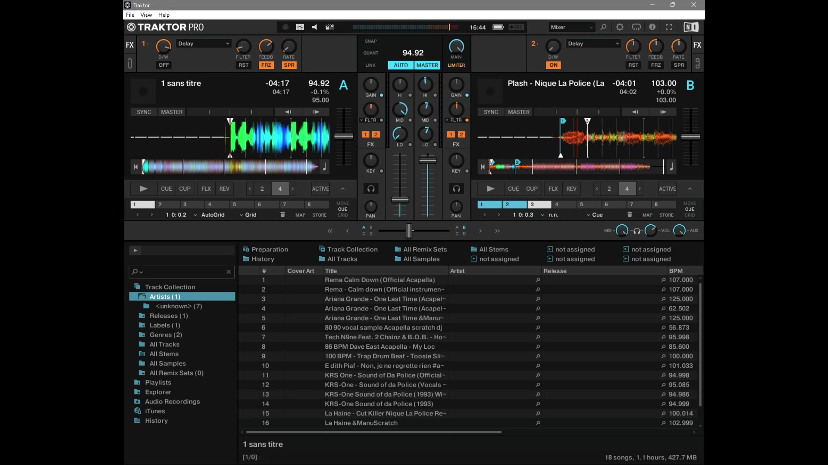The height and width of the screenshot is (465, 828).
Task: Toggle FX unit 2 ON button
Action: pos(553,65)
